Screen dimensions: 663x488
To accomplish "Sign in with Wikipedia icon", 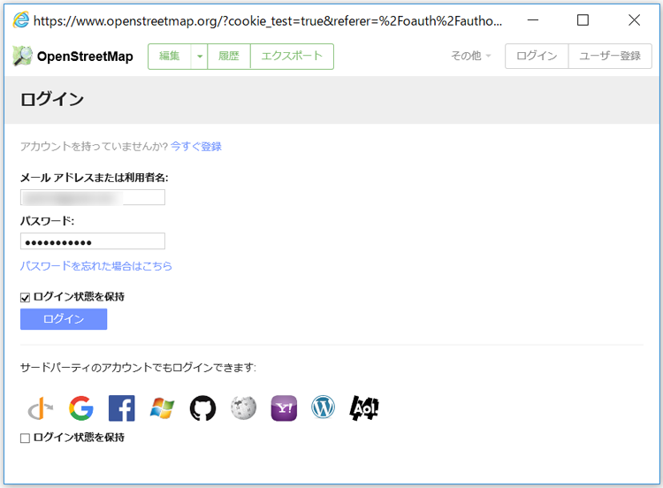I will (244, 408).
